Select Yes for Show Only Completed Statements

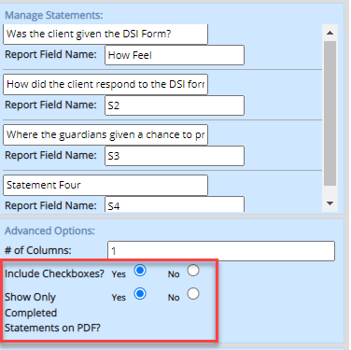pos(140,294)
